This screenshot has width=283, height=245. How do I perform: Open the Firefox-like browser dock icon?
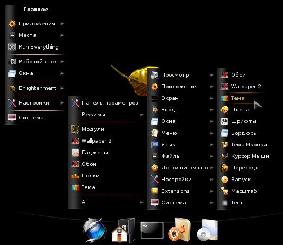(95, 230)
